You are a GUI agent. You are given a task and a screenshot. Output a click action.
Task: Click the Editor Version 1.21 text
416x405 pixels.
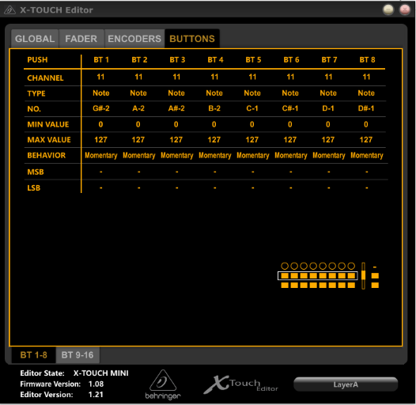click(62, 395)
